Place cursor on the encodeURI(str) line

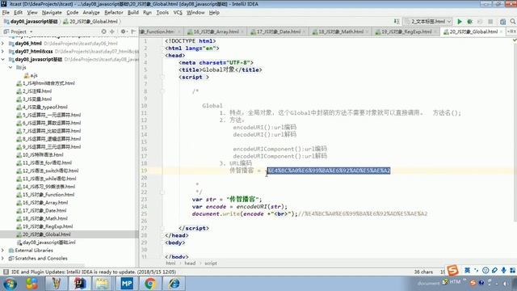[240, 207]
